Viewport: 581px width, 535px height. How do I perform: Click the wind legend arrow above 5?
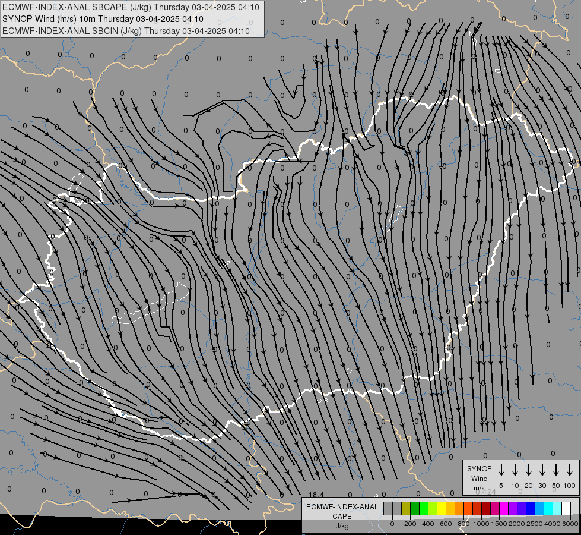coord(501,470)
